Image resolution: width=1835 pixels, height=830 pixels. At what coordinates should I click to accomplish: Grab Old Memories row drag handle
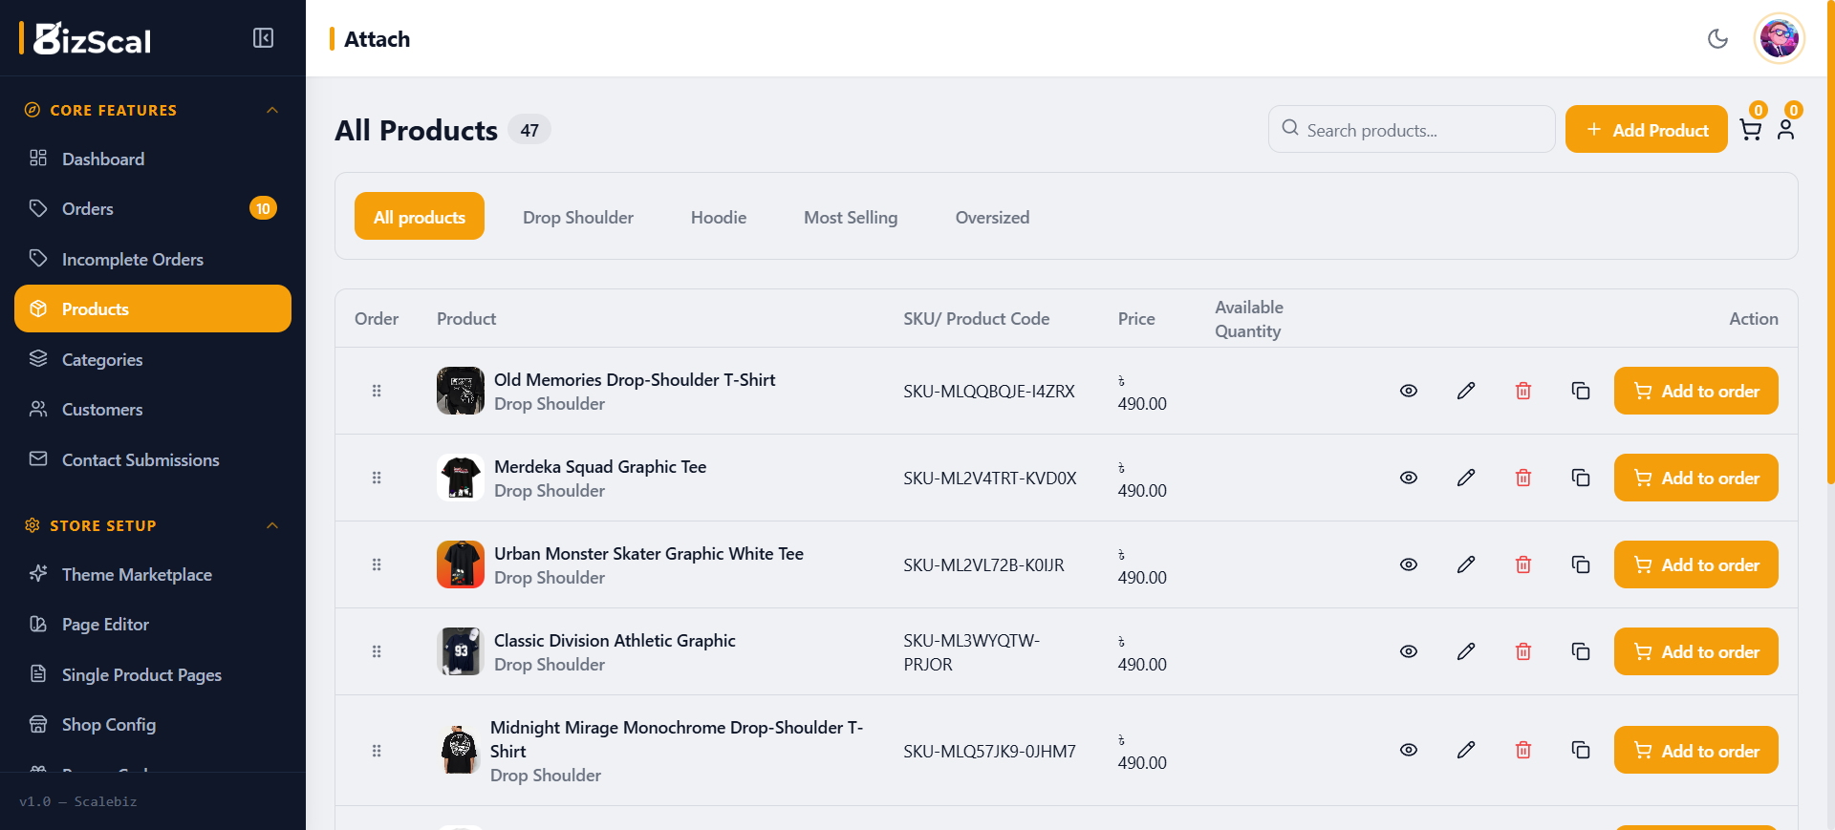(x=377, y=391)
